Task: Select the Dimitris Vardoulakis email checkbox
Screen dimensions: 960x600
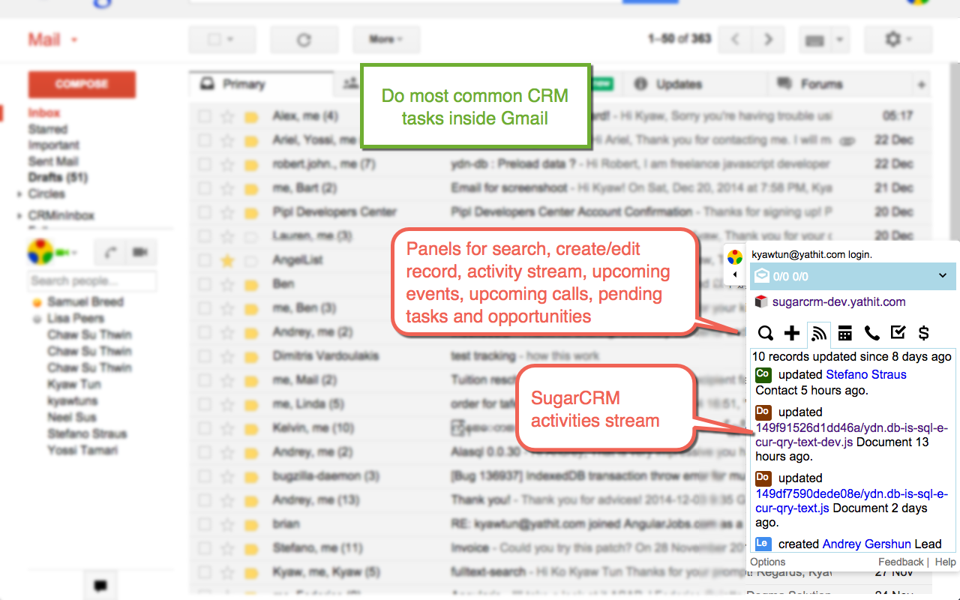Action: point(204,356)
